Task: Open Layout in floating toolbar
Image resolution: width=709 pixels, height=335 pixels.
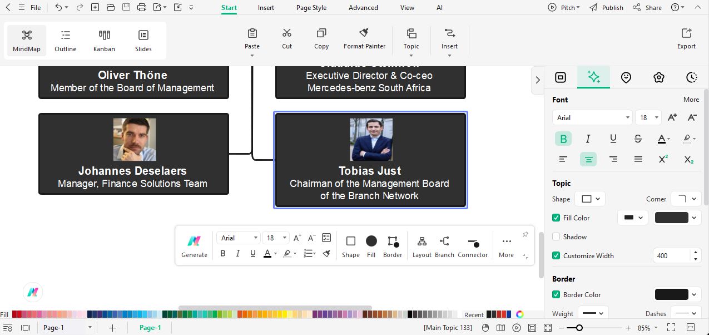Action: coord(422,246)
